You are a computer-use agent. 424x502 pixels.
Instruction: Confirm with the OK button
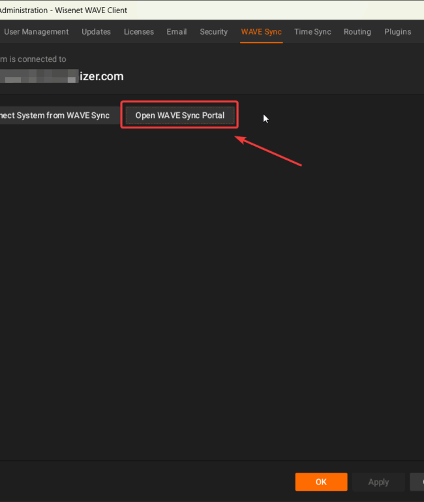coord(321,482)
